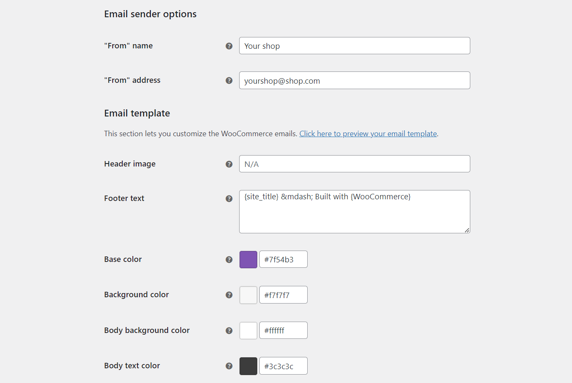
Task: Click the "From" name label
Action: coord(129,46)
